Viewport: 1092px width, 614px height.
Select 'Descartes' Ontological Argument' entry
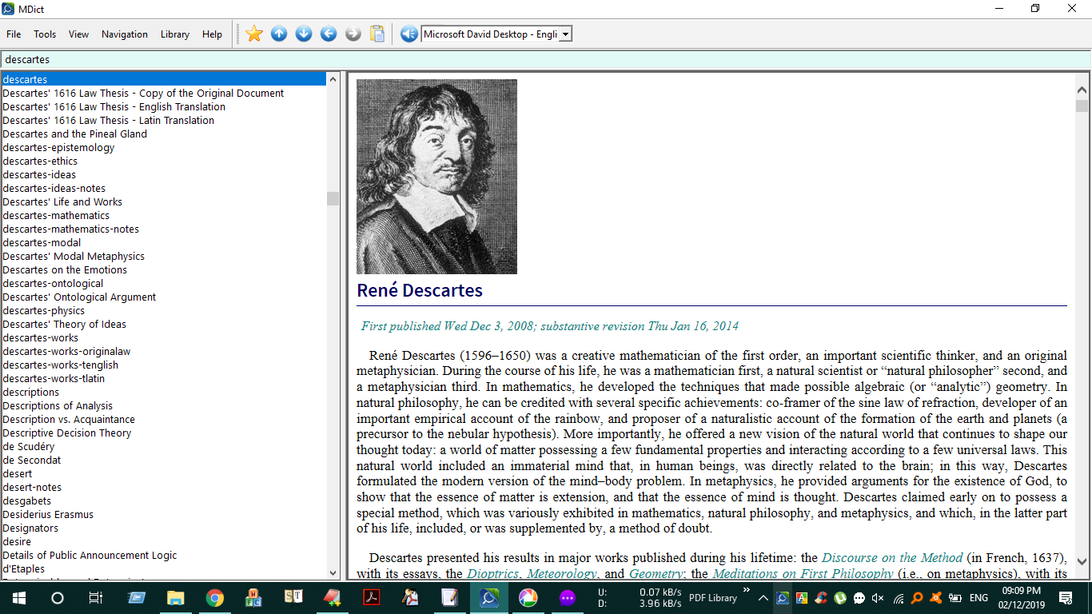tap(79, 297)
